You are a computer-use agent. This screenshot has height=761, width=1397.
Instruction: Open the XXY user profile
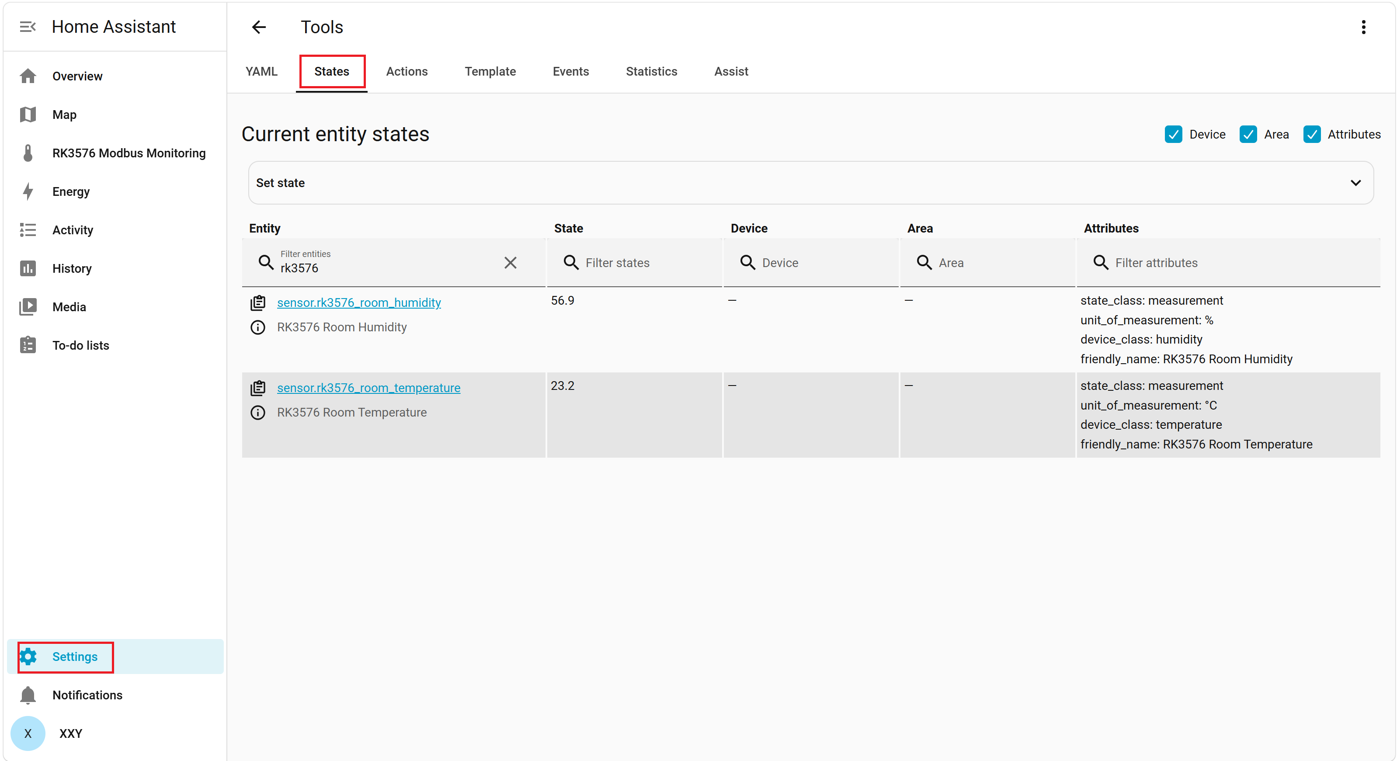115,733
